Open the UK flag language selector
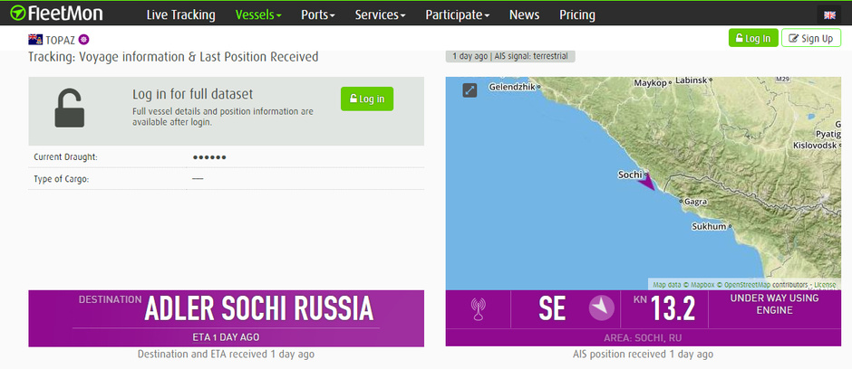 click(829, 15)
